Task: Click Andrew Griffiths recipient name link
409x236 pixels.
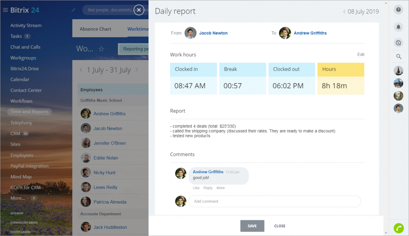Action: tap(310, 33)
